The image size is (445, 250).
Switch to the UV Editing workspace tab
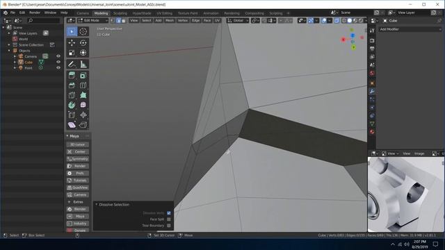[165, 13]
